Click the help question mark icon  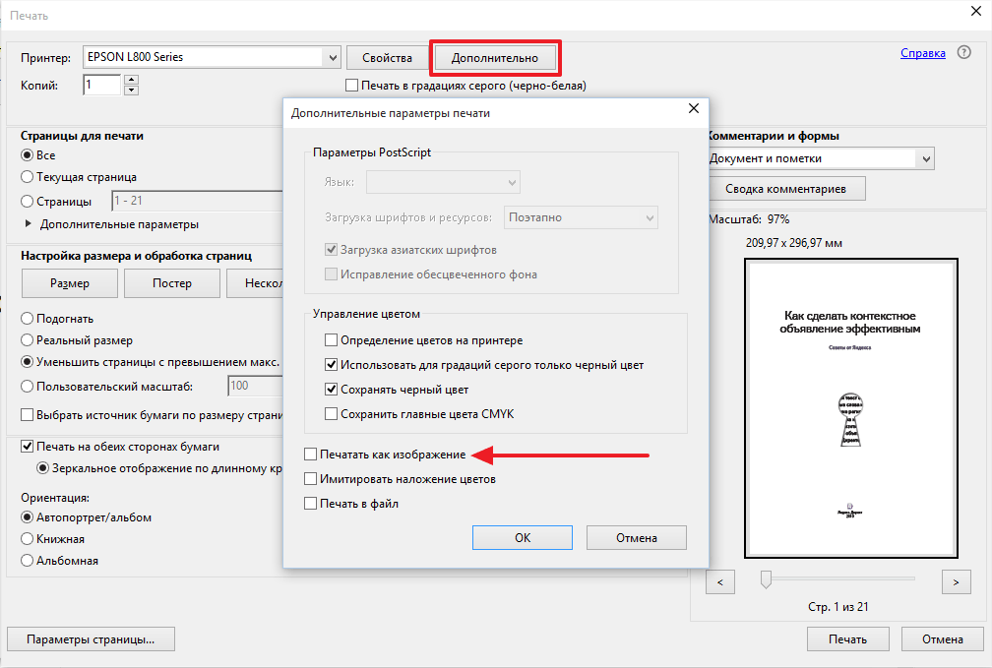click(963, 53)
